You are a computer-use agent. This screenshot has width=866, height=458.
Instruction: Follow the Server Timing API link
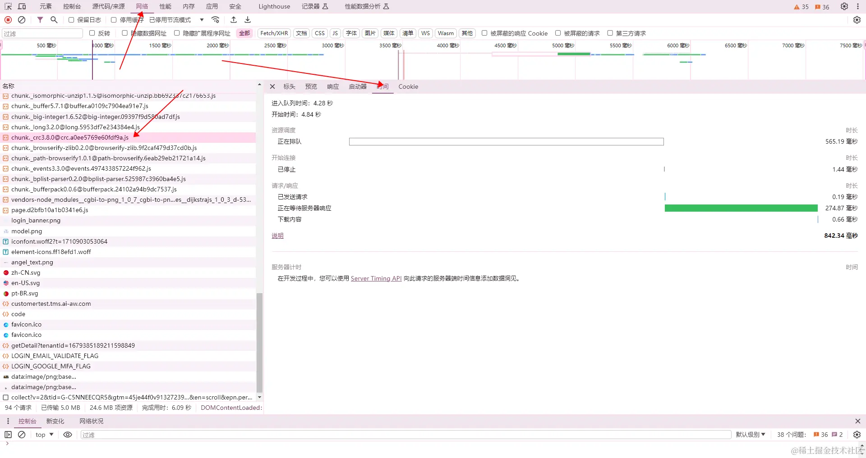pos(376,278)
